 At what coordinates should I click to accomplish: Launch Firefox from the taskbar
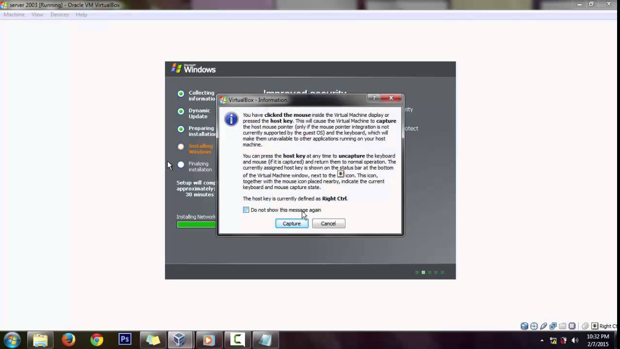68,340
